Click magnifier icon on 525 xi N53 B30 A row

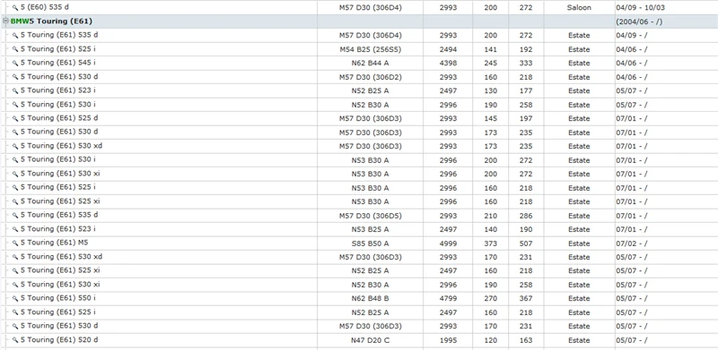tap(15, 201)
